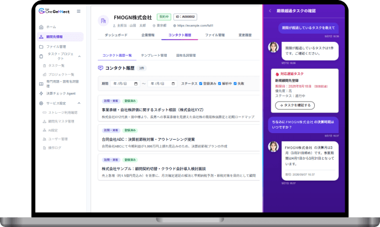Click the One GeNNect logo
Image resolution: width=380 pixels, height=227 pixels.
pyautogui.click(x=54, y=11)
